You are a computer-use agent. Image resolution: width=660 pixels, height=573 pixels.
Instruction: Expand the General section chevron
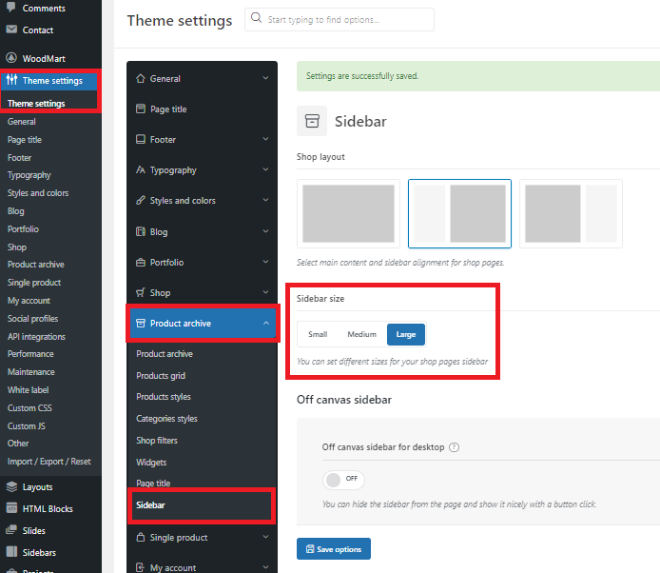point(265,78)
